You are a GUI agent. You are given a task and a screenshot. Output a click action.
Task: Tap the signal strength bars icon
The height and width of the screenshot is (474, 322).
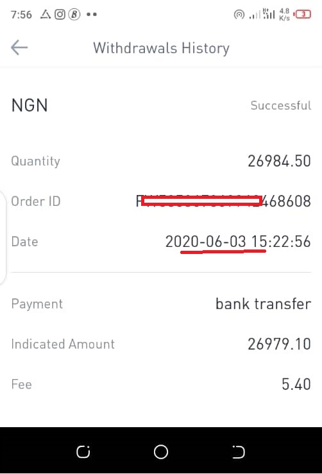262,14
